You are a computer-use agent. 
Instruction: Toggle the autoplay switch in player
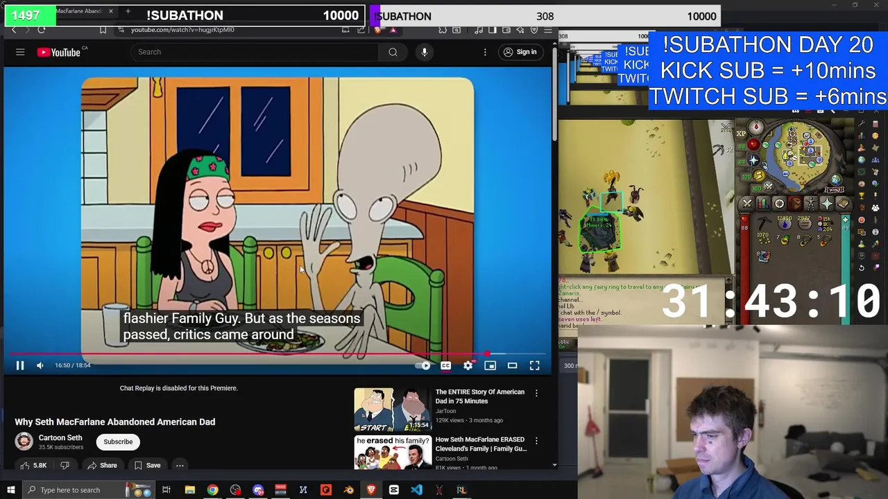[x=422, y=365]
